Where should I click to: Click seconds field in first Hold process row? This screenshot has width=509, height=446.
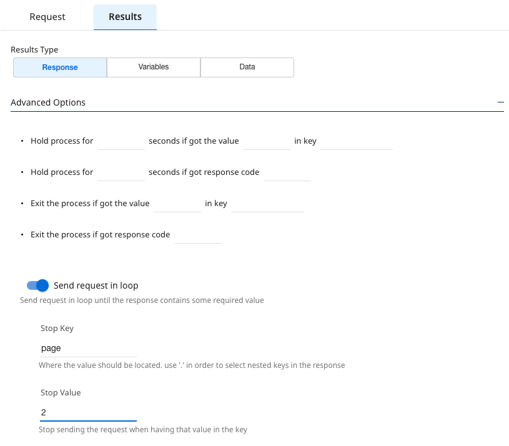[121, 141]
